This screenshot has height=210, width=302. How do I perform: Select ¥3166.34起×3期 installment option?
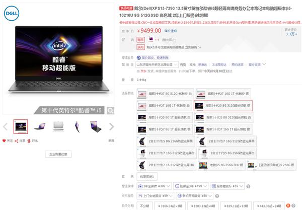click(x=170, y=206)
